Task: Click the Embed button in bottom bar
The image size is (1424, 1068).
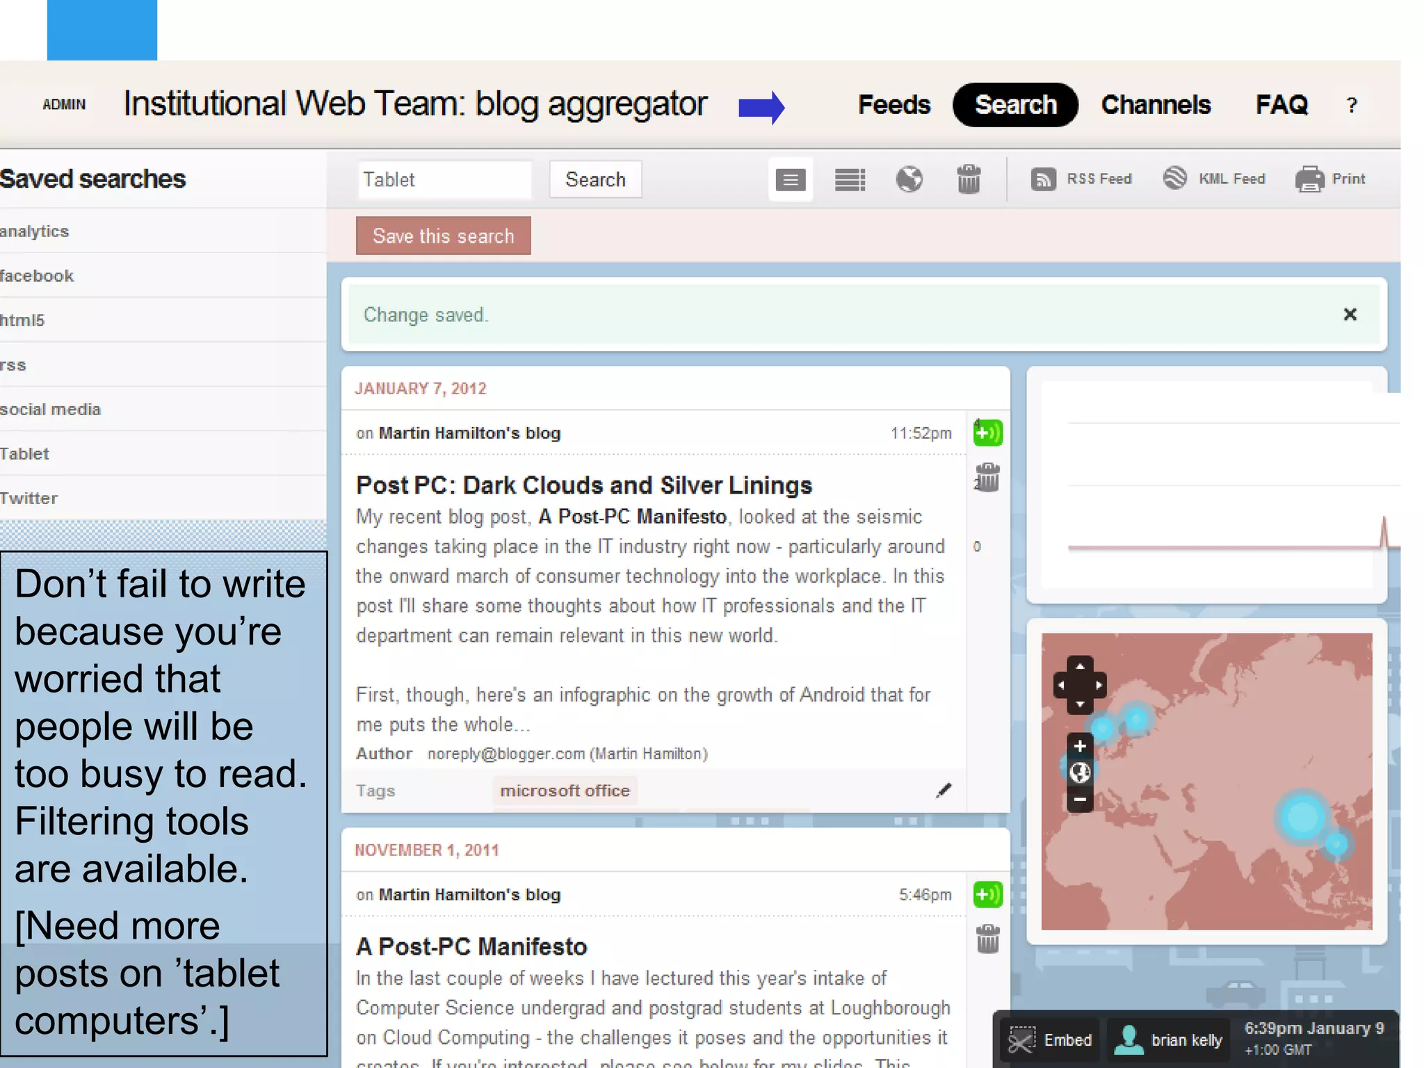Action: tap(1050, 1040)
